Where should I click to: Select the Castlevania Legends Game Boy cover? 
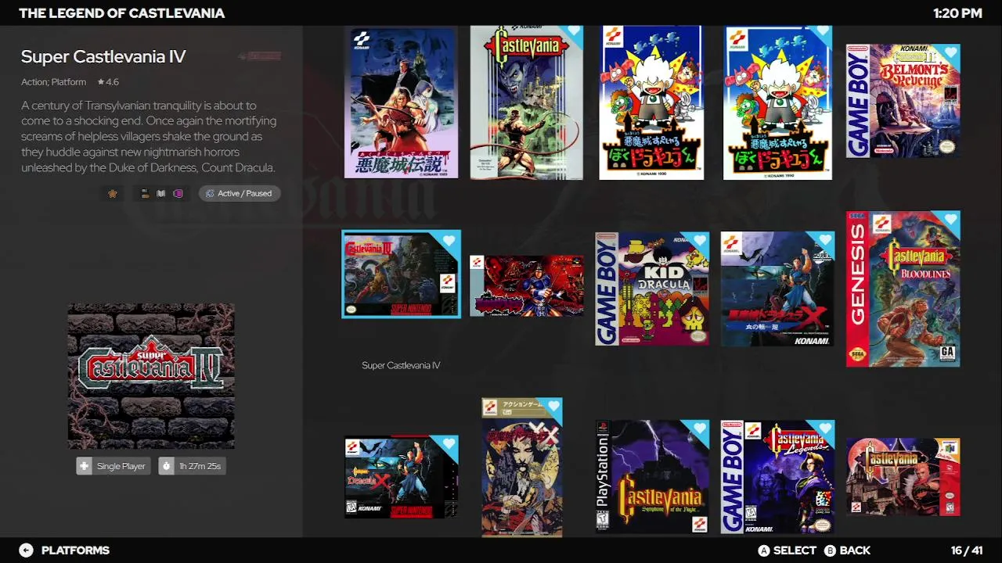click(x=777, y=477)
